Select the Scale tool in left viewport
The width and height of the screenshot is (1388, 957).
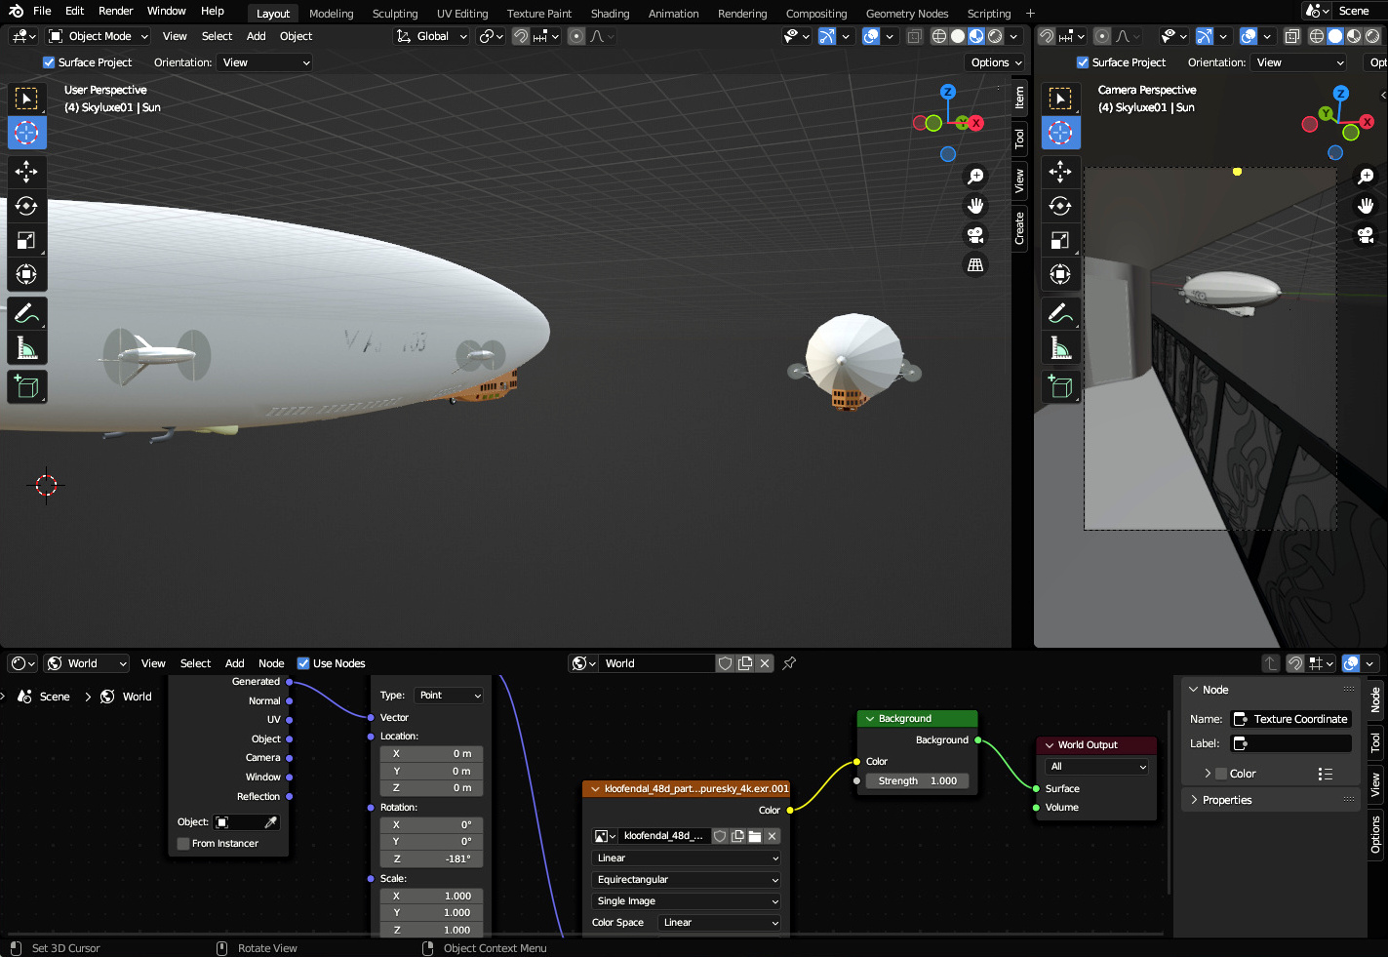pyautogui.click(x=26, y=240)
